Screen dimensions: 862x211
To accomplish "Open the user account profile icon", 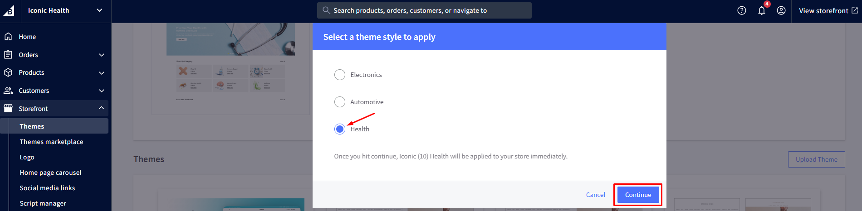I will tap(781, 10).
